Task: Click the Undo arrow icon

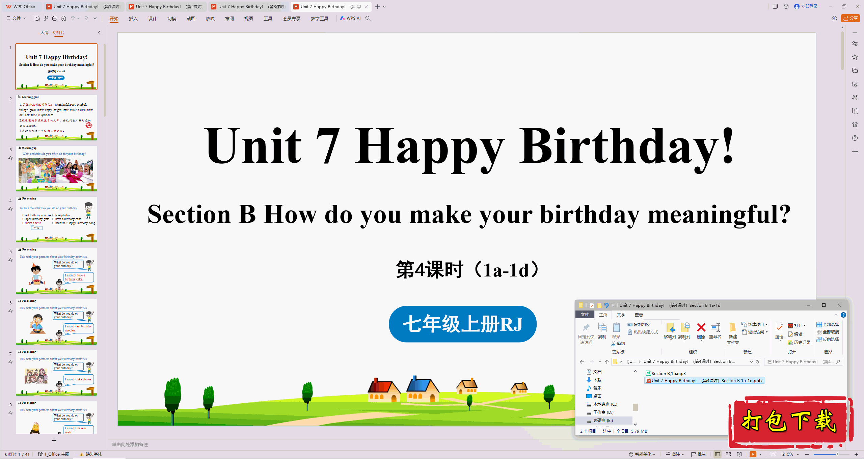Action: tap(73, 18)
